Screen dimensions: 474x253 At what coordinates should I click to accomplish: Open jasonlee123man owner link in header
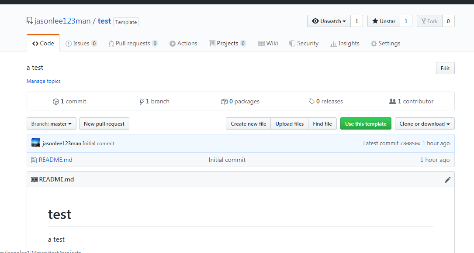[x=62, y=21]
